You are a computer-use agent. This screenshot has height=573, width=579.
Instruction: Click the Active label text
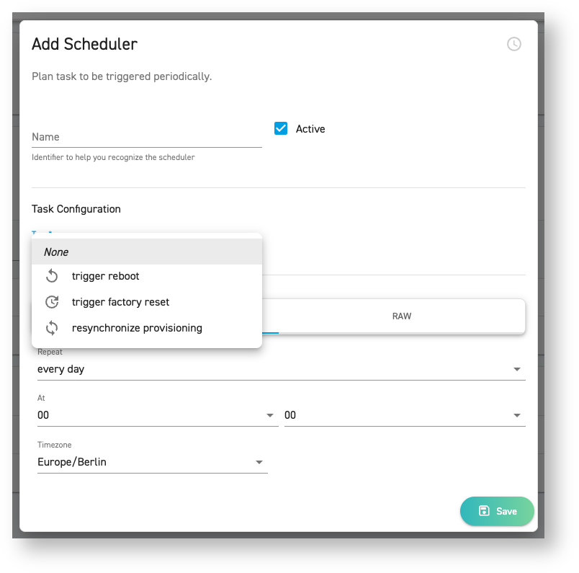coord(310,129)
